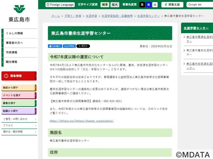Image resolution: width=213 pixels, height=159 pixels.
Task: Click the globe icon beside Foreign Language
Action: [x=48, y=5]
